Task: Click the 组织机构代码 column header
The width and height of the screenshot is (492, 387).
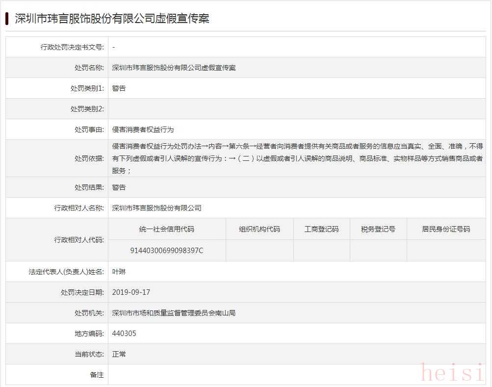Action: [259, 229]
